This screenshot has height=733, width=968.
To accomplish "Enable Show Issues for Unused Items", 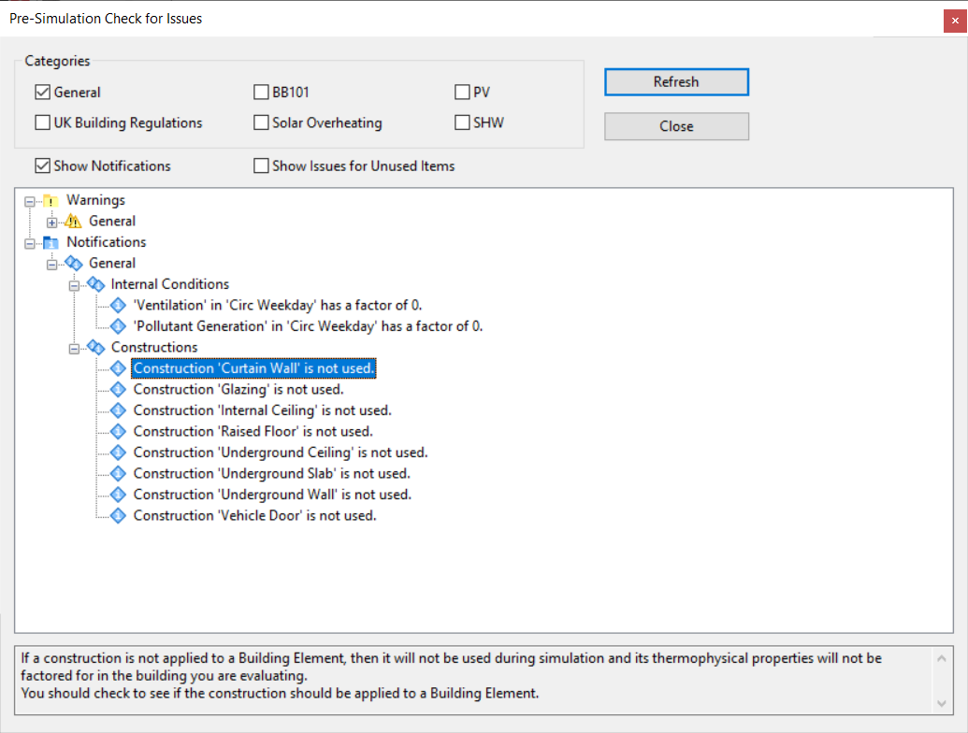I will (x=261, y=166).
